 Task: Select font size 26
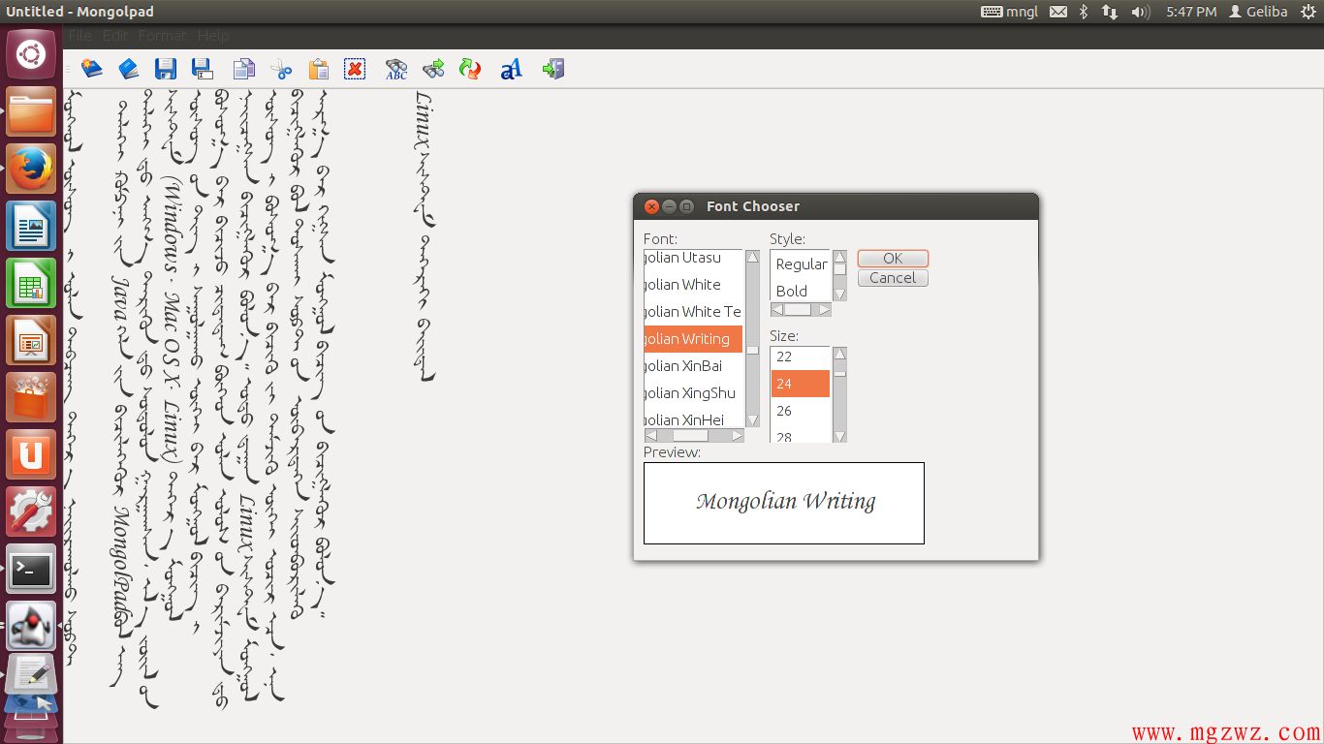801,411
